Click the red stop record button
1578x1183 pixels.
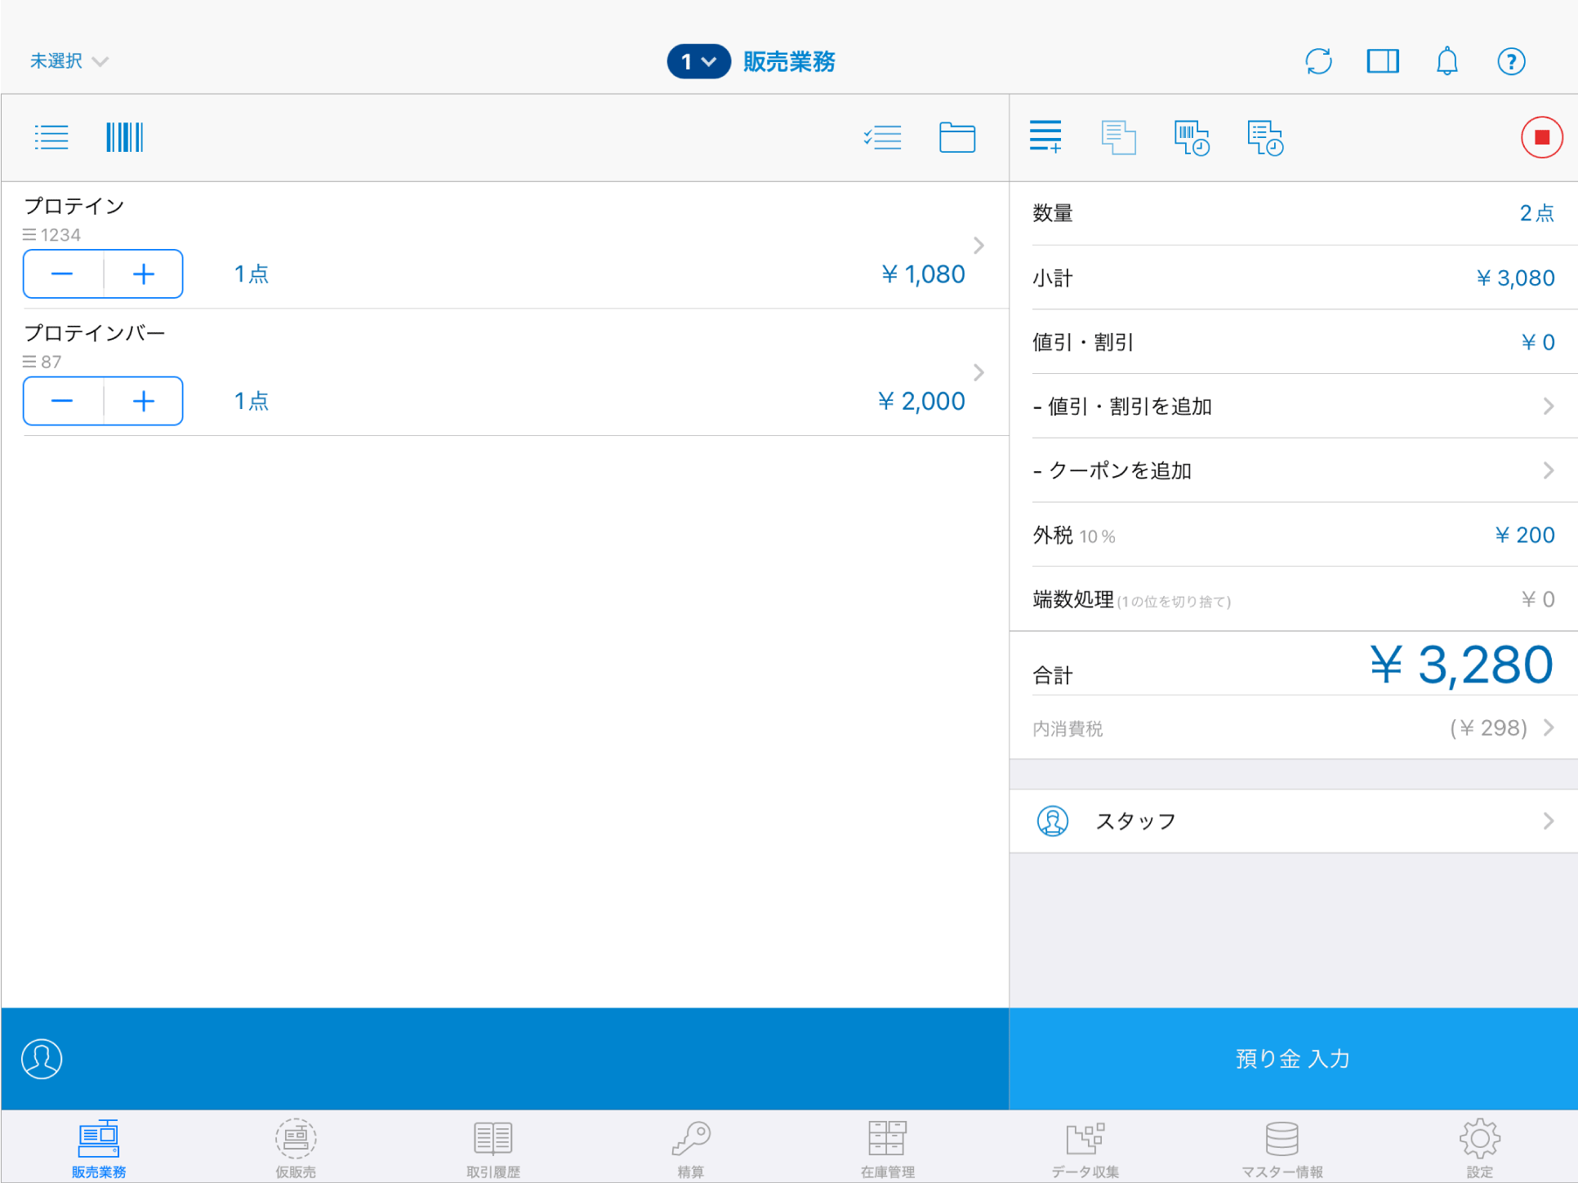(x=1541, y=137)
